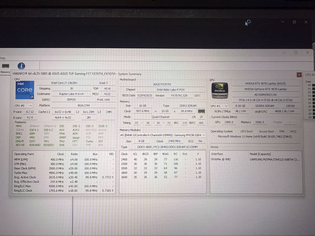Click the module Clock 2400 MHz value
315x236 pixels.
[174, 141]
